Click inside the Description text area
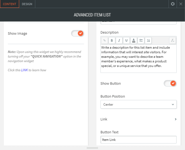185x150 pixels. click(x=138, y=58)
